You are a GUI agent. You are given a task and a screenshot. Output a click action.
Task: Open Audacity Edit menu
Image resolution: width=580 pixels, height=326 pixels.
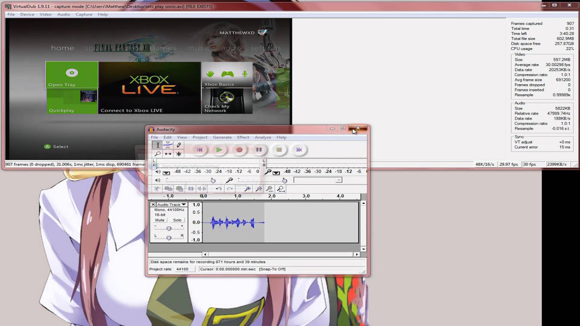point(167,137)
